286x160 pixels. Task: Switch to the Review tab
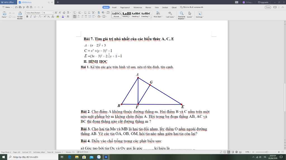148,7
